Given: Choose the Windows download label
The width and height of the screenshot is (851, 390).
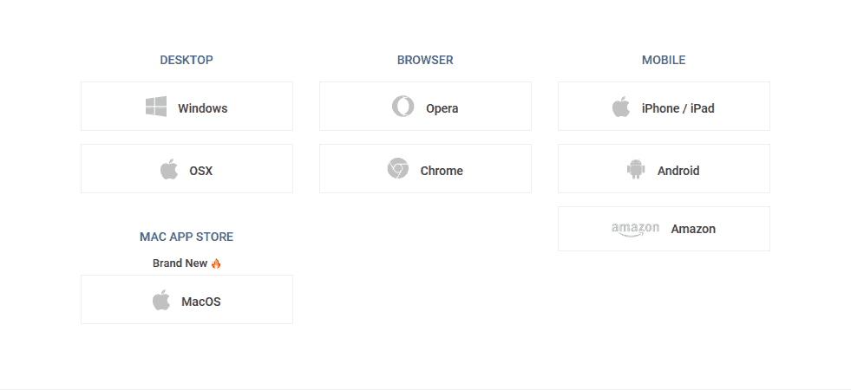Looking at the screenshot, I should point(202,108).
